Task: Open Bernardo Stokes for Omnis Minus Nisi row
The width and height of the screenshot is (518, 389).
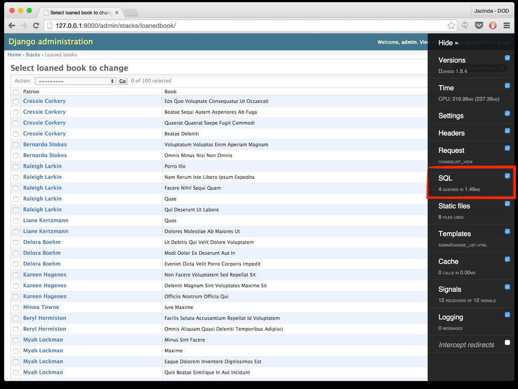Action: 45,155
